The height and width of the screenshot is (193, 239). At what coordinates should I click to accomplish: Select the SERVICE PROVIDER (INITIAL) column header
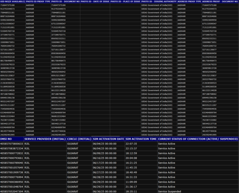pos(44,139)
